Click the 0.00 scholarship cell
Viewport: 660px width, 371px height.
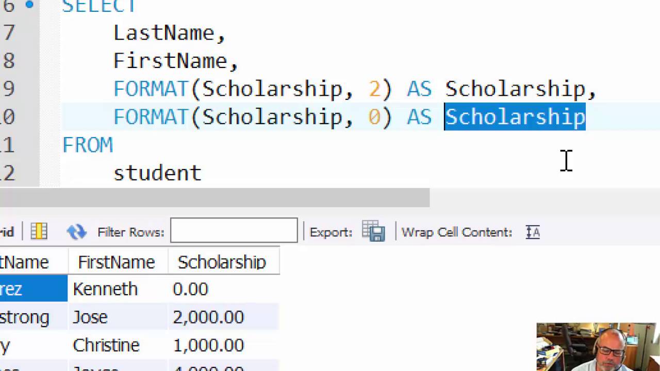click(x=223, y=289)
